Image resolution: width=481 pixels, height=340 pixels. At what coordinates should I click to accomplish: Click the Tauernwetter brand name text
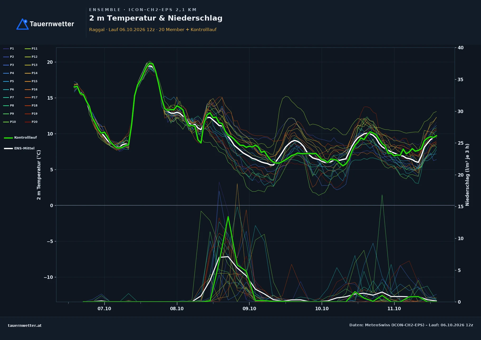[52, 24]
